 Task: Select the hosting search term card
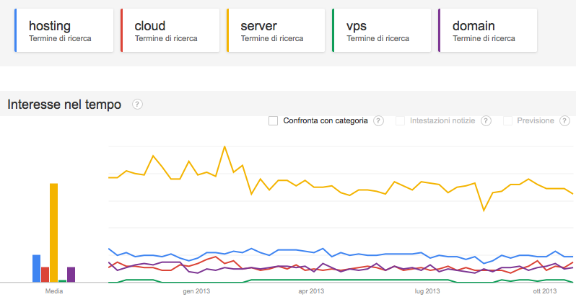pos(64,30)
